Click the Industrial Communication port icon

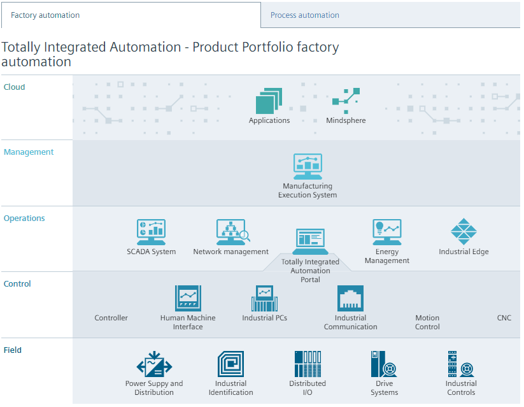350,298
